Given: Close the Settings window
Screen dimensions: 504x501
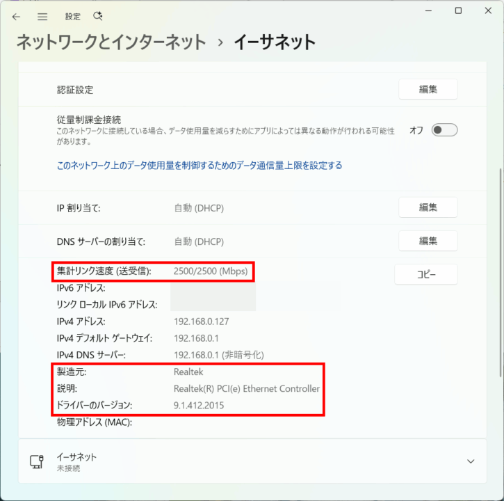Looking at the screenshot, I should 488,10.
